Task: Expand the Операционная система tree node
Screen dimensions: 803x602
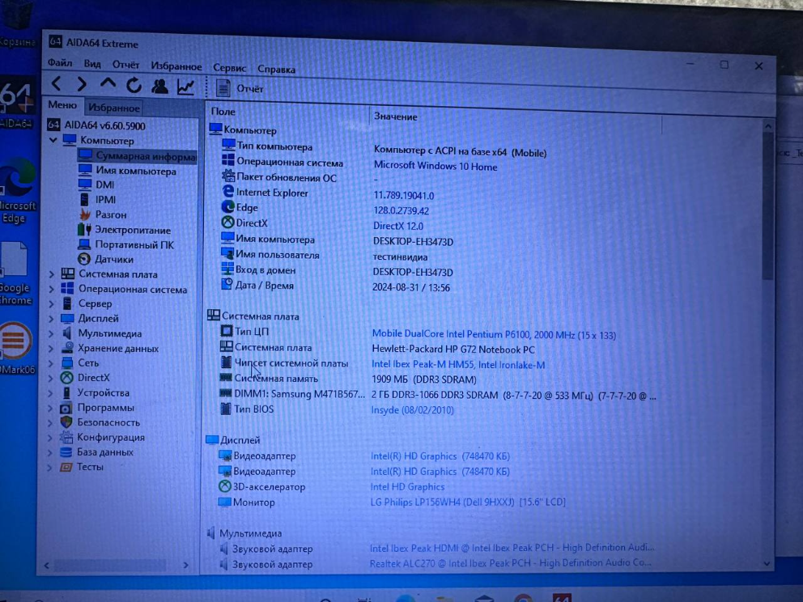Action: tap(51, 289)
